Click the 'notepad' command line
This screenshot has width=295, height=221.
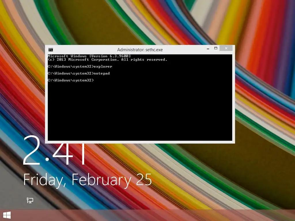79,73
